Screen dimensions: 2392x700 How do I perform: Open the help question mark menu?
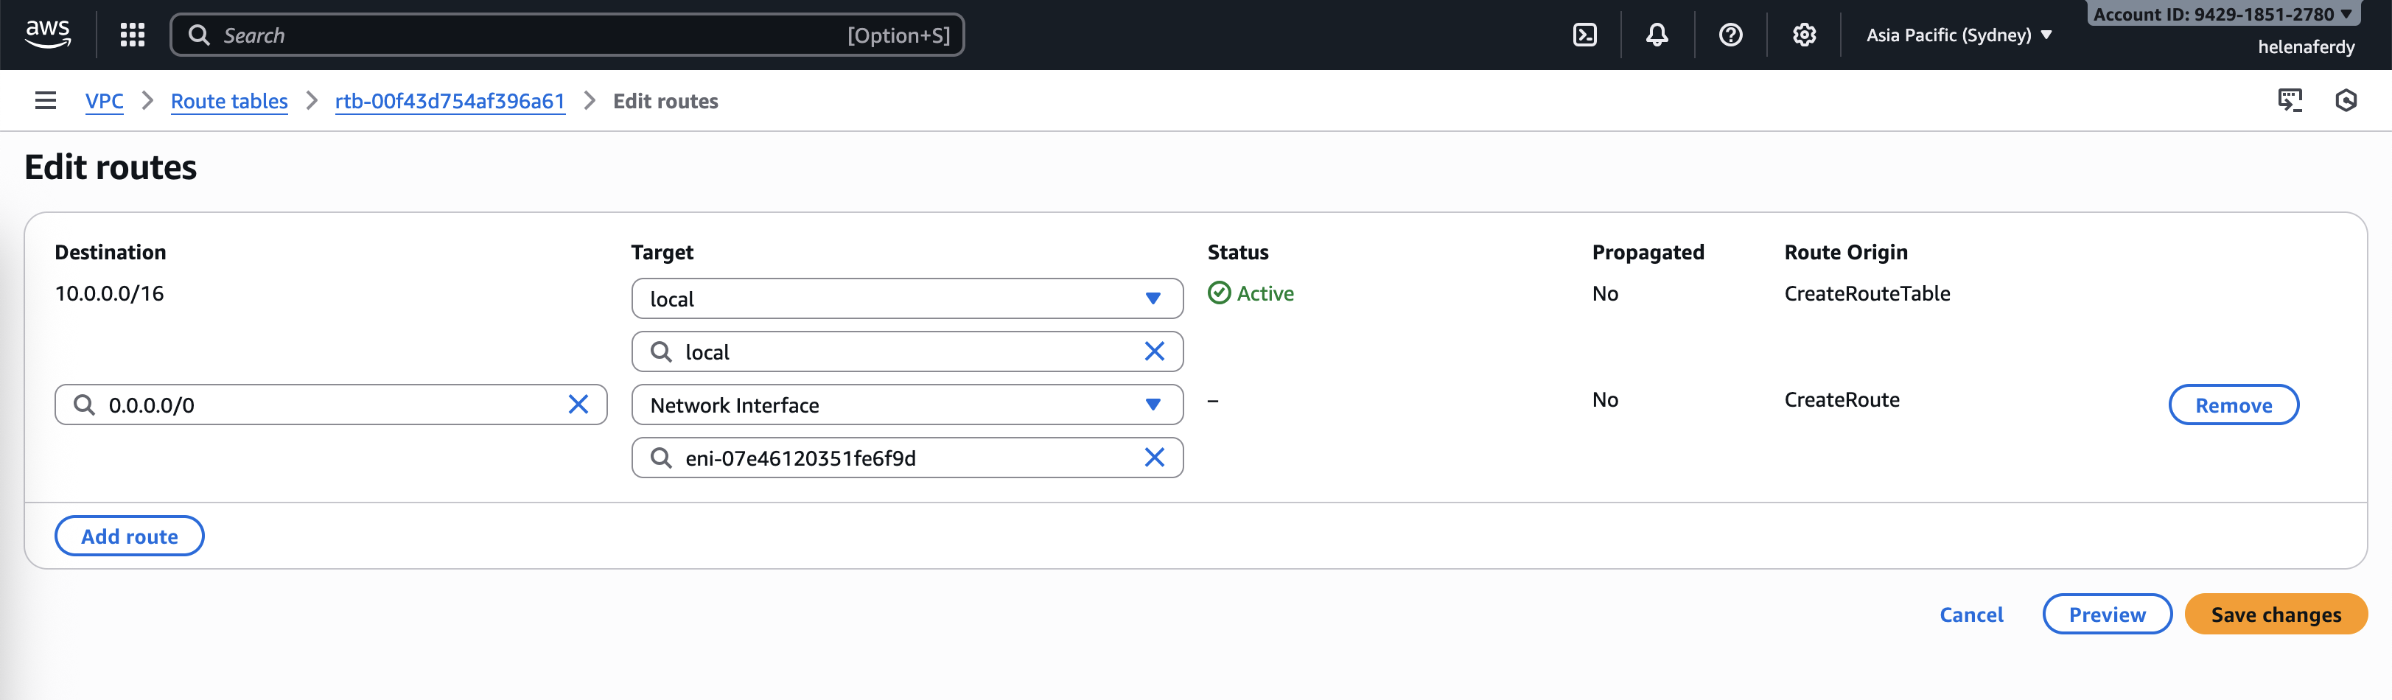click(x=1730, y=35)
